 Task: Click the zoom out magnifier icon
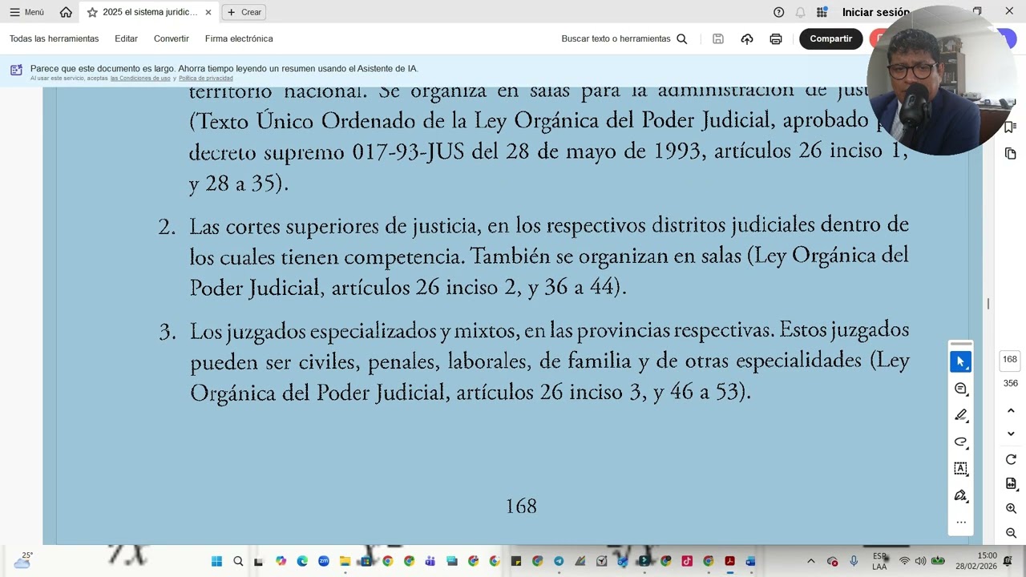tap(1011, 533)
